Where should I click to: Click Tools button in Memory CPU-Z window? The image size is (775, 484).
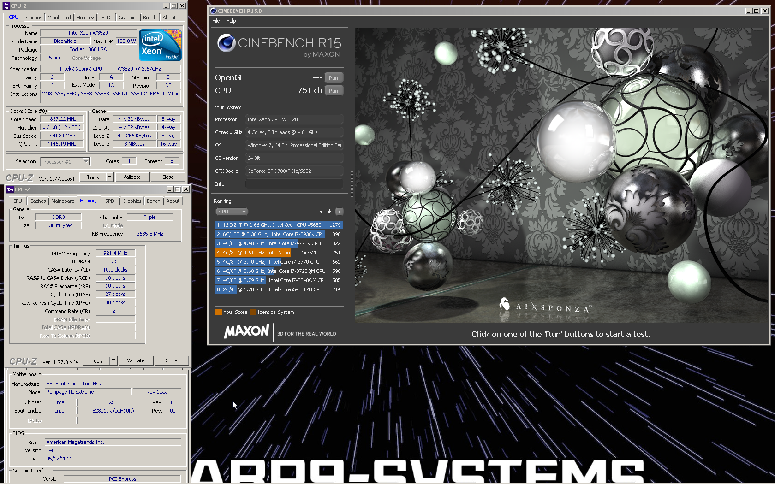(96, 360)
